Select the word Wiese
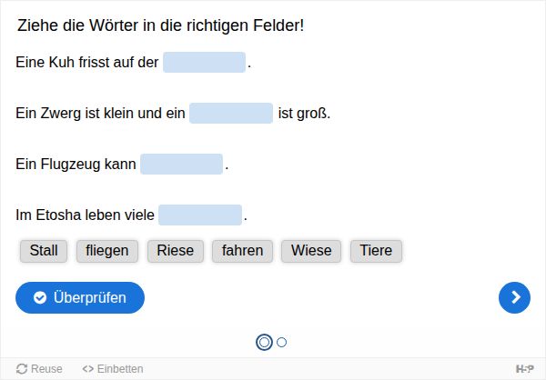 [x=311, y=251]
